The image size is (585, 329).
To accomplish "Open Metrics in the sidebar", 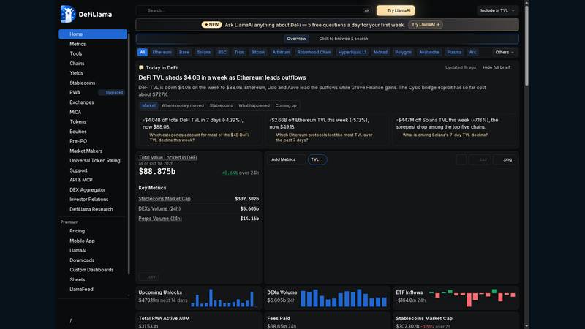I will 93,44.
